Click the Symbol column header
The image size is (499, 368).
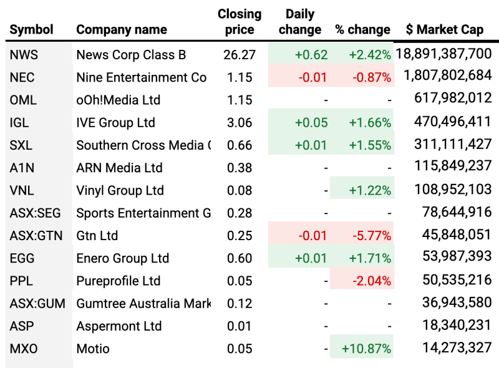coord(31,29)
